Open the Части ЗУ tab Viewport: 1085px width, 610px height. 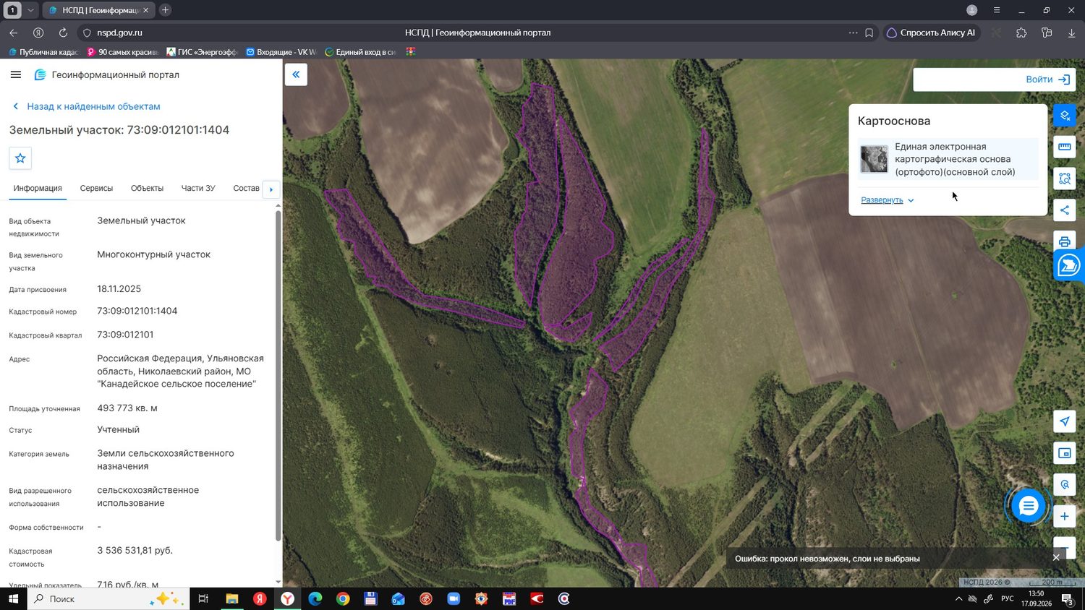pyautogui.click(x=198, y=188)
